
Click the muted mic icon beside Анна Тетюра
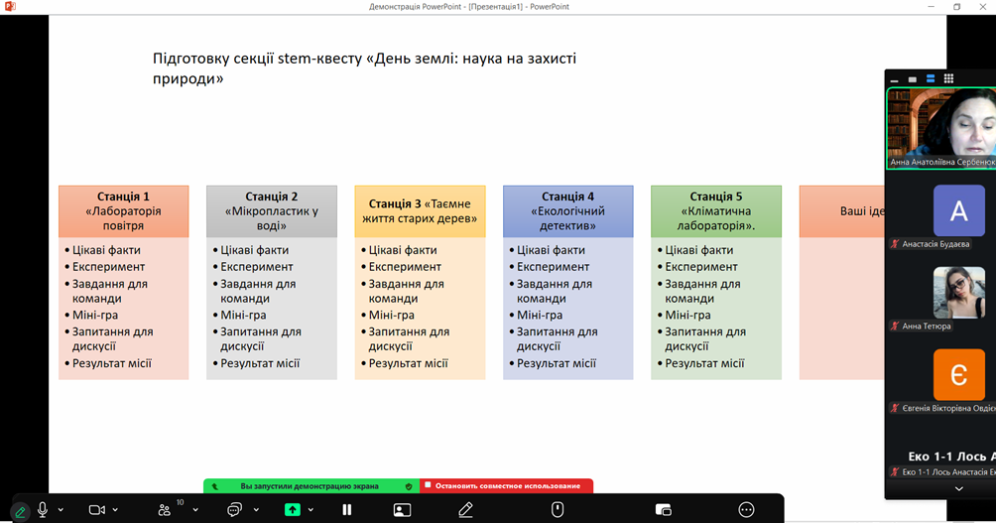(x=895, y=326)
